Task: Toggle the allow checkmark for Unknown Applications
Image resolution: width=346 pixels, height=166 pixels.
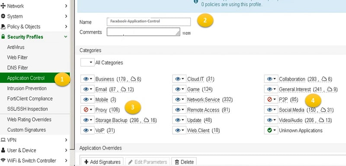Action: [x=269, y=130]
